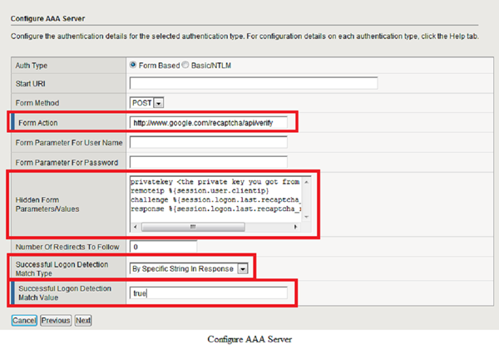
Task: Click inside the Hidden Form Parameters textarea
Action: pos(216,199)
